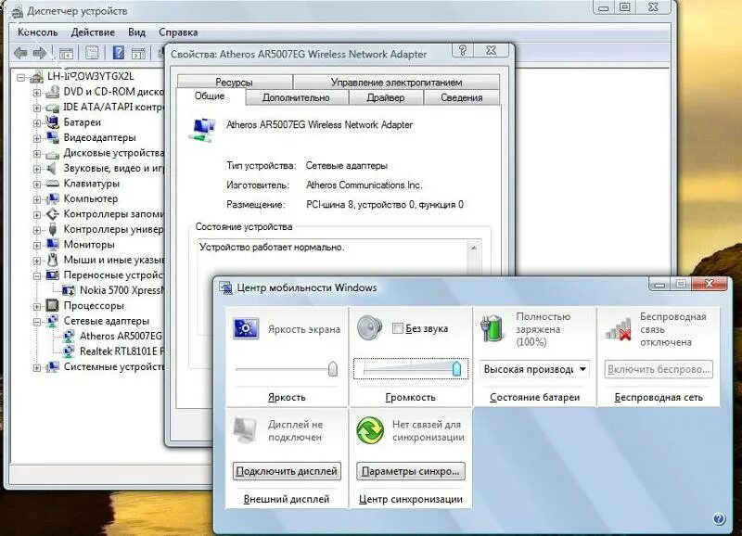
Task: Click the Процессоры processor icon
Action: coord(53,306)
